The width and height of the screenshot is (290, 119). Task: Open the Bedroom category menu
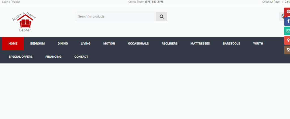[x=37, y=44]
